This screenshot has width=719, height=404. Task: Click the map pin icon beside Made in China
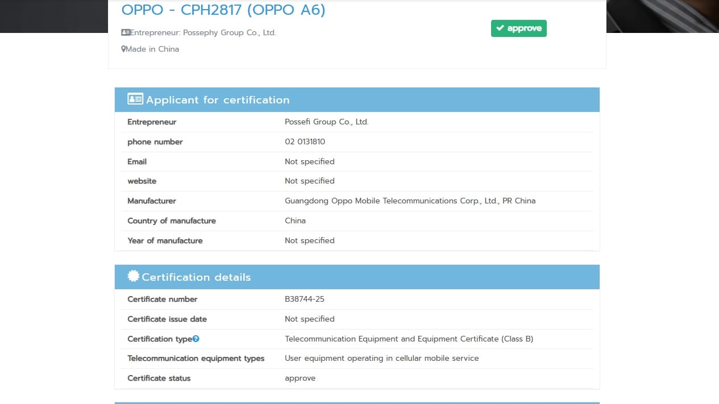123,49
